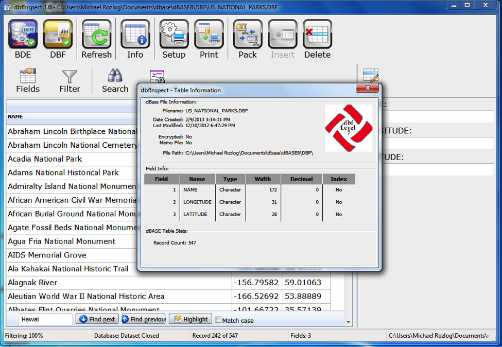
Task: Click the longitude cell -156.79582
Action: (257, 283)
